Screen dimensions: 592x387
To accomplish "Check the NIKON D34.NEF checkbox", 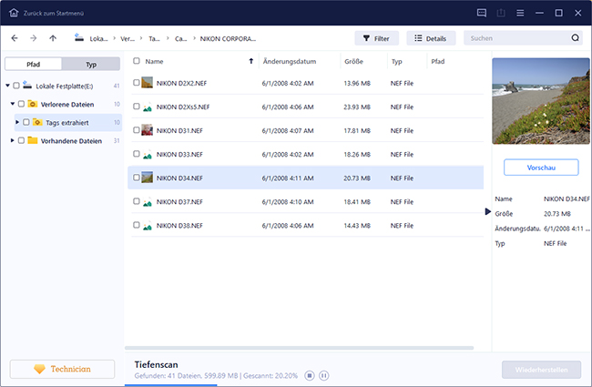I will click(x=137, y=177).
